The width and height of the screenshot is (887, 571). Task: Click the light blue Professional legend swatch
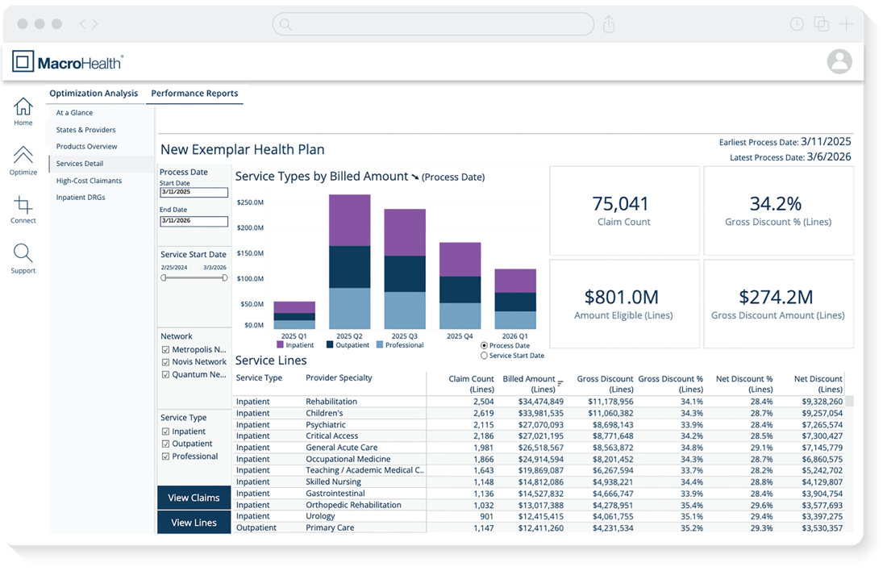[380, 344]
